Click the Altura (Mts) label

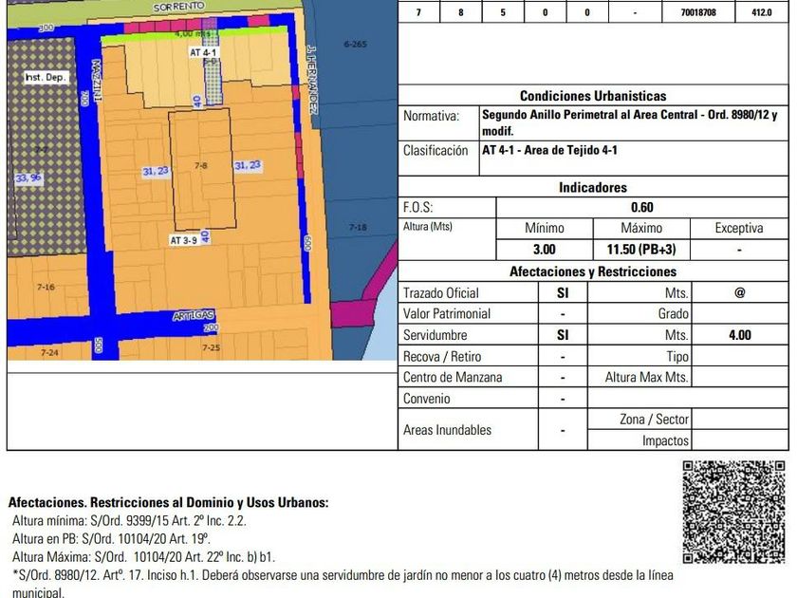428,227
